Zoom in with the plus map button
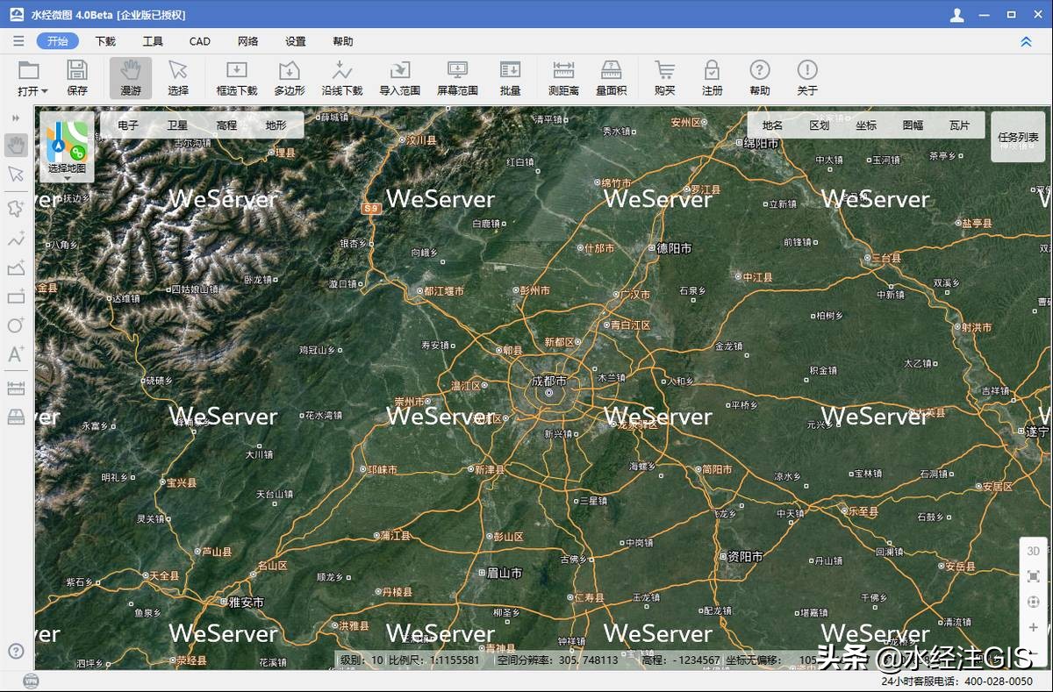The image size is (1053, 692). click(x=1033, y=628)
